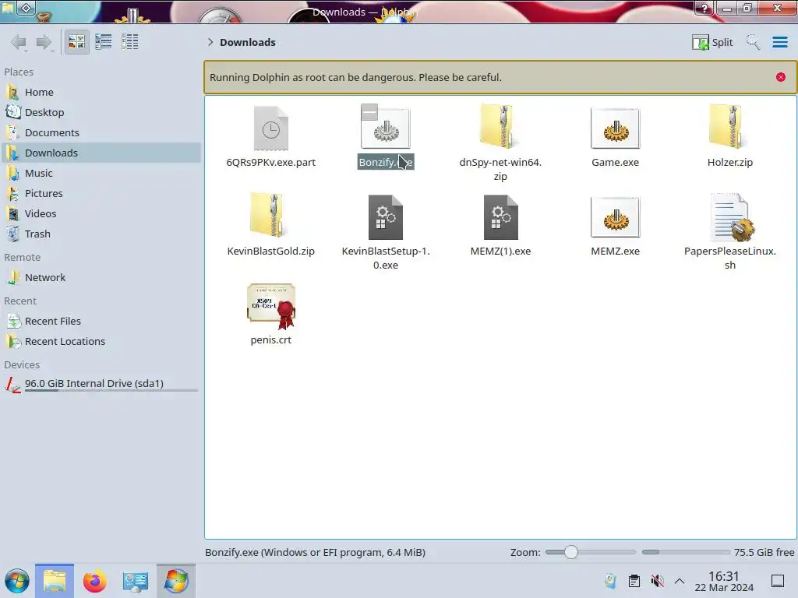Image resolution: width=798 pixels, height=598 pixels.
Task: Click the Bonzify.exe file name label
Action: click(385, 162)
